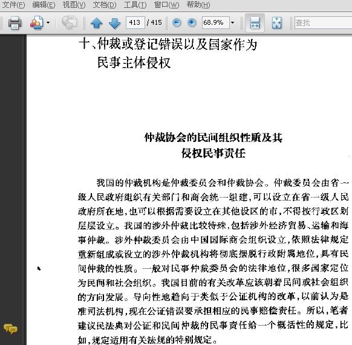Open the zoom level dropdown arrow

tap(233, 22)
